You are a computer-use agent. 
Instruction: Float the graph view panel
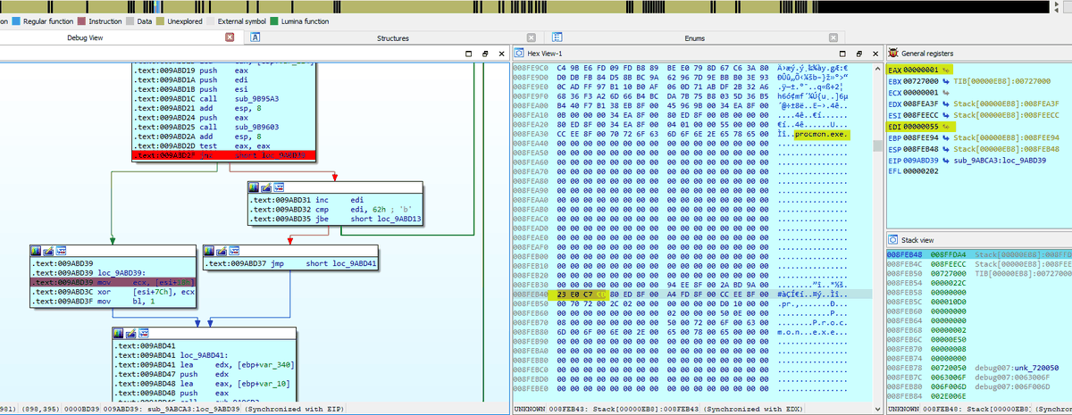pyautogui.click(x=484, y=54)
